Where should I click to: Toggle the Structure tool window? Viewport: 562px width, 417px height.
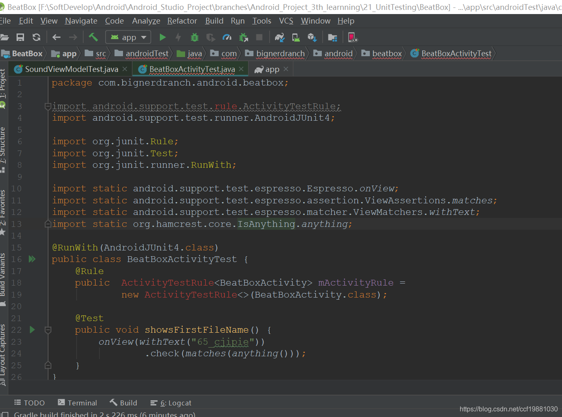(x=3, y=150)
